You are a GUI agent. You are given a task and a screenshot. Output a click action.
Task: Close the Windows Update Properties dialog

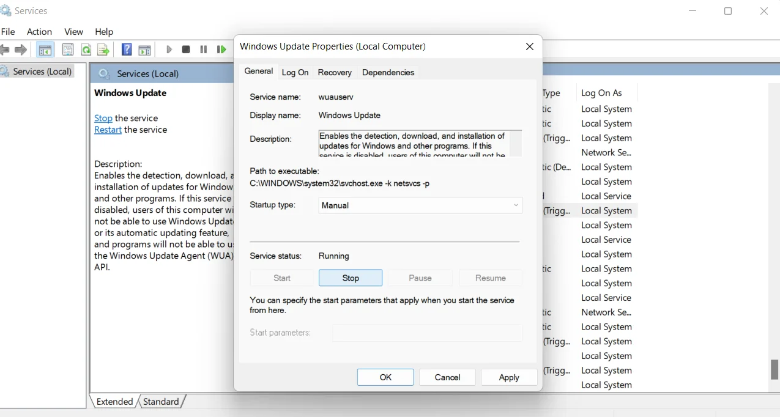[x=530, y=46]
